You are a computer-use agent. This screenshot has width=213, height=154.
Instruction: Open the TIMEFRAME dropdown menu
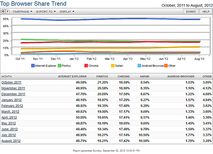pos(23,11)
